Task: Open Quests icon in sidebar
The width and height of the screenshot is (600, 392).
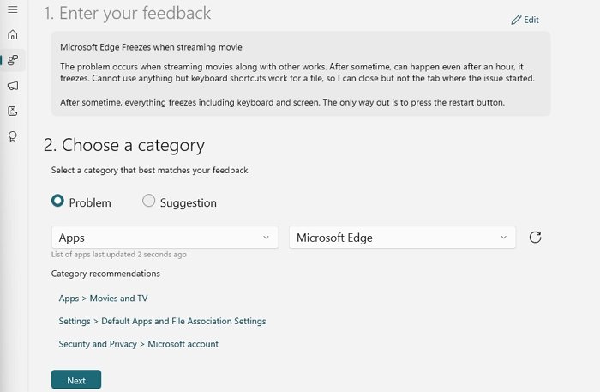Action: (12, 111)
